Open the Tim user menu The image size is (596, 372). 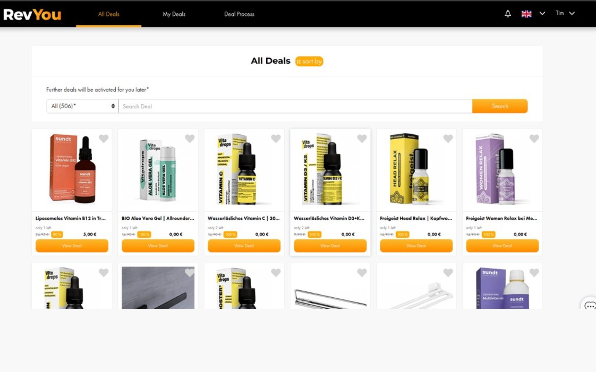pyautogui.click(x=565, y=13)
